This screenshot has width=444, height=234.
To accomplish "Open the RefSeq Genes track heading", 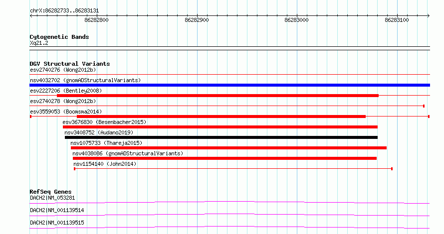I will click(50, 192).
